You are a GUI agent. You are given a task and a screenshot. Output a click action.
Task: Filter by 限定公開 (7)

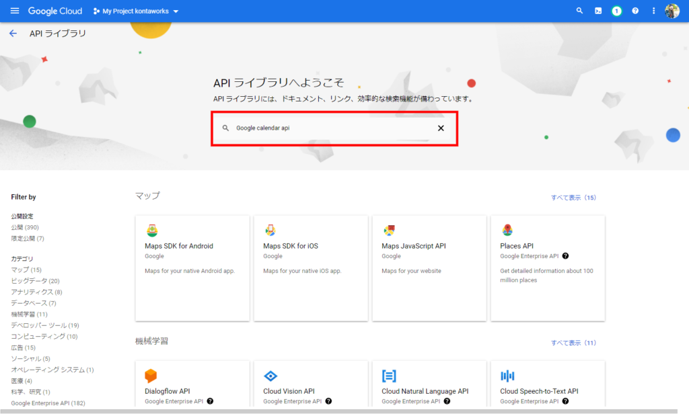click(28, 239)
